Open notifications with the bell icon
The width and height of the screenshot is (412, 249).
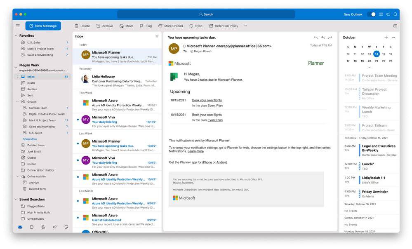(x=395, y=14)
